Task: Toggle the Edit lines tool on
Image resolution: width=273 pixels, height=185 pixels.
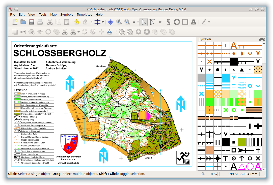Action: coord(152,22)
